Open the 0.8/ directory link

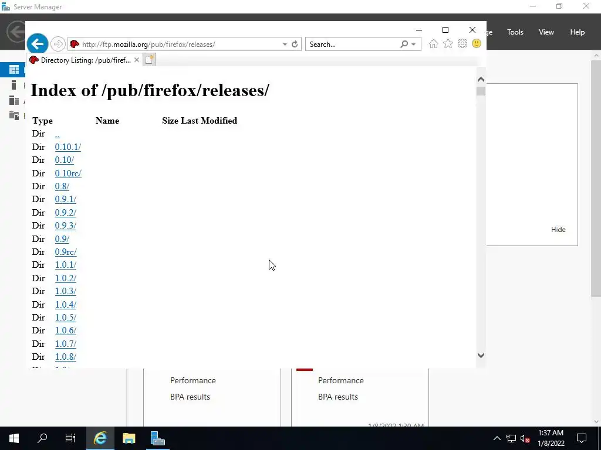pyautogui.click(x=62, y=186)
